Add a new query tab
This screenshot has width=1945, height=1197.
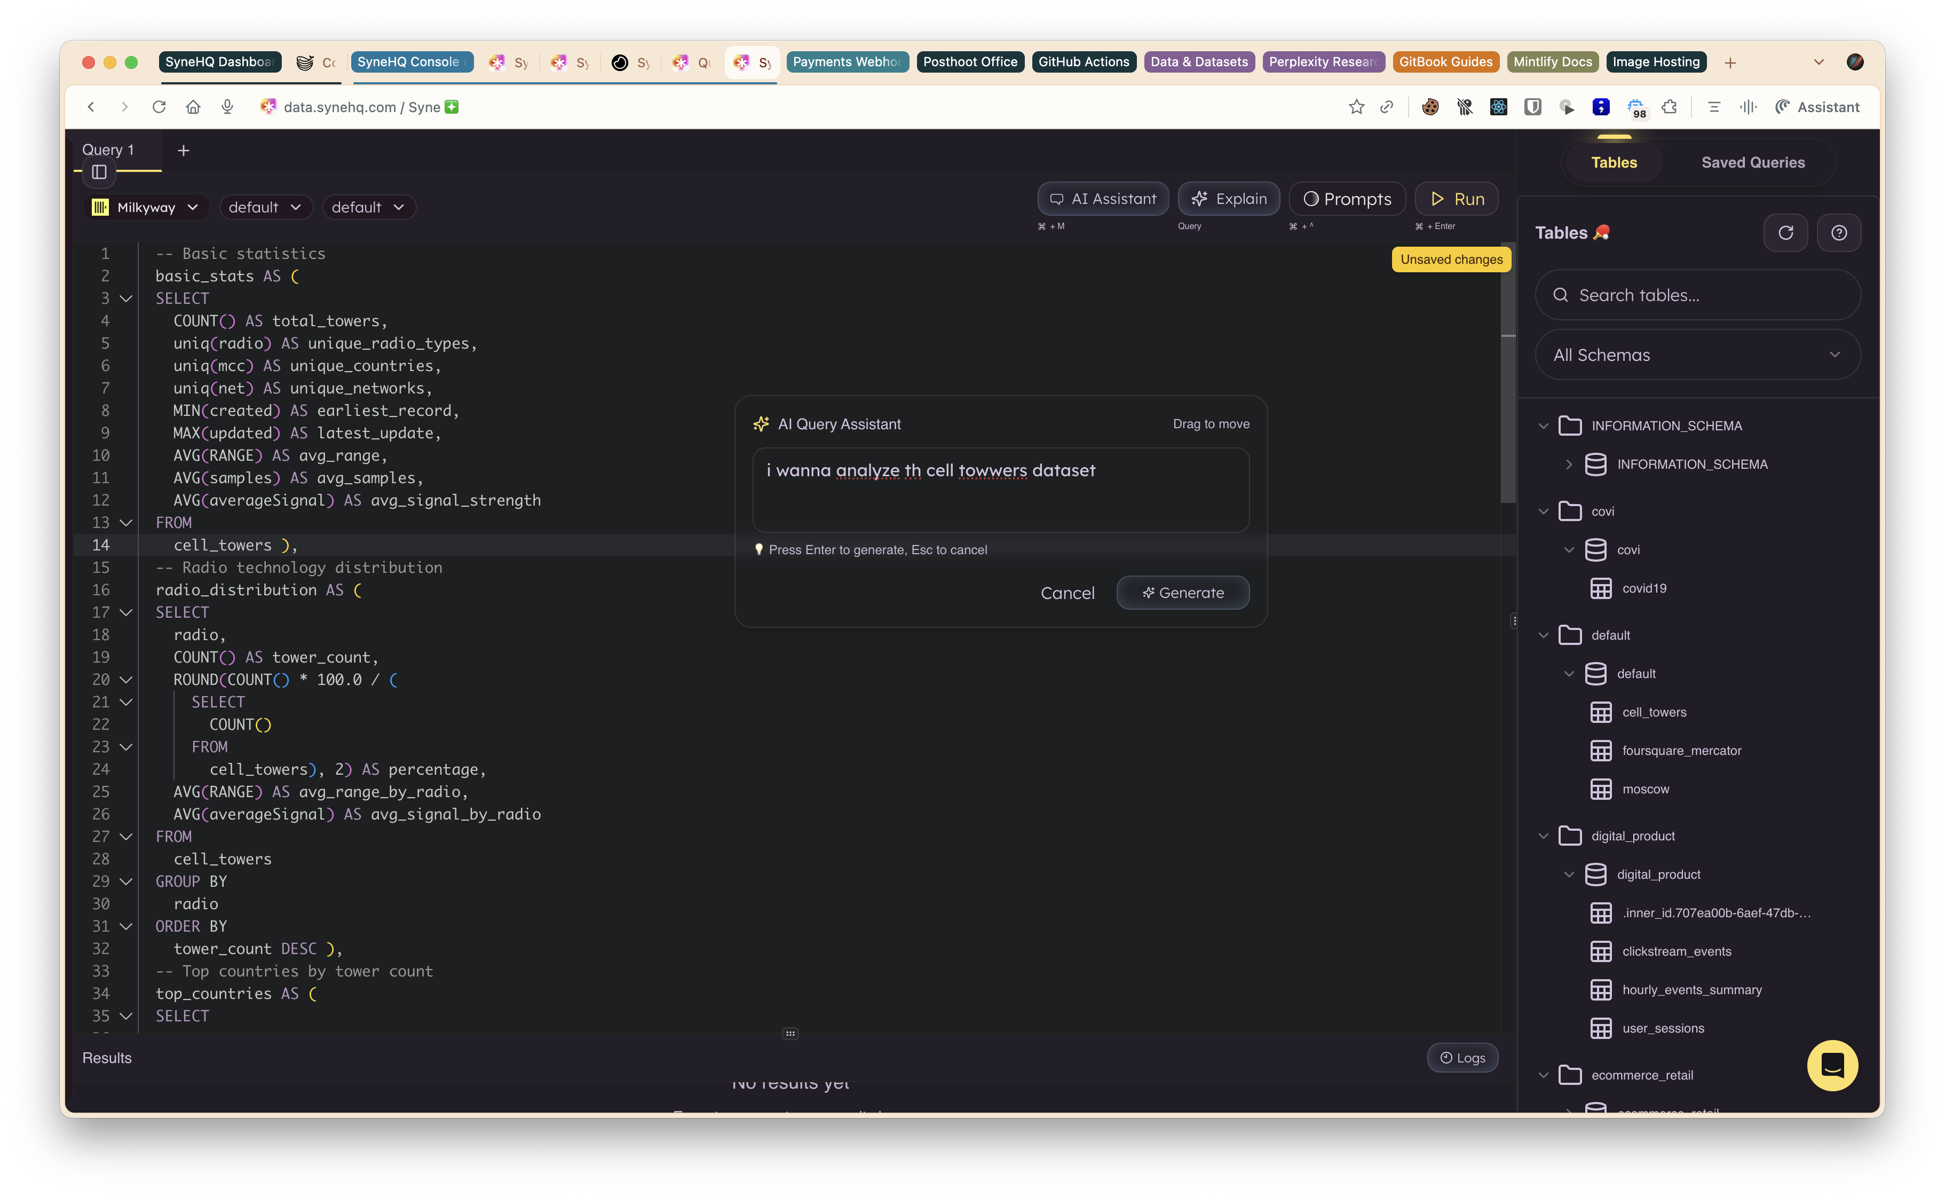point(184,151)
